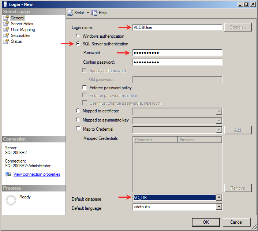
Task: Open the Server Roles page icon
Action: click(x=6, y=24)
